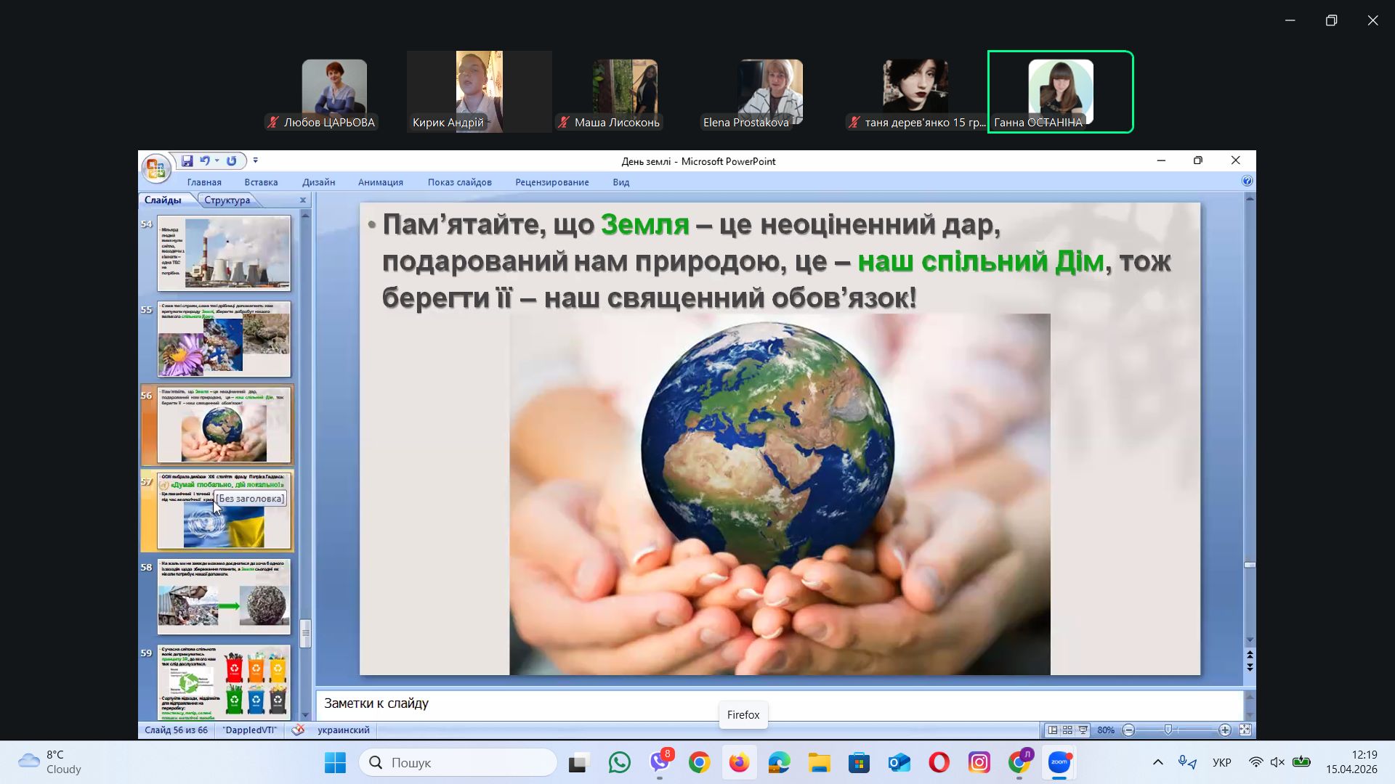
Task: Switch to the Структура pane tab
Action: pos(227,200)
